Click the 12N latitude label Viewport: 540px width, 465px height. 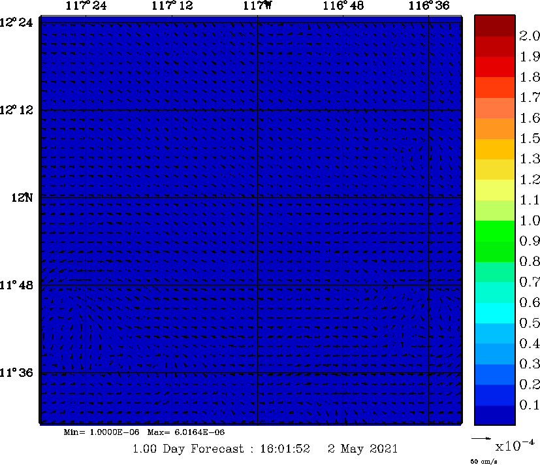pos(22,198)
